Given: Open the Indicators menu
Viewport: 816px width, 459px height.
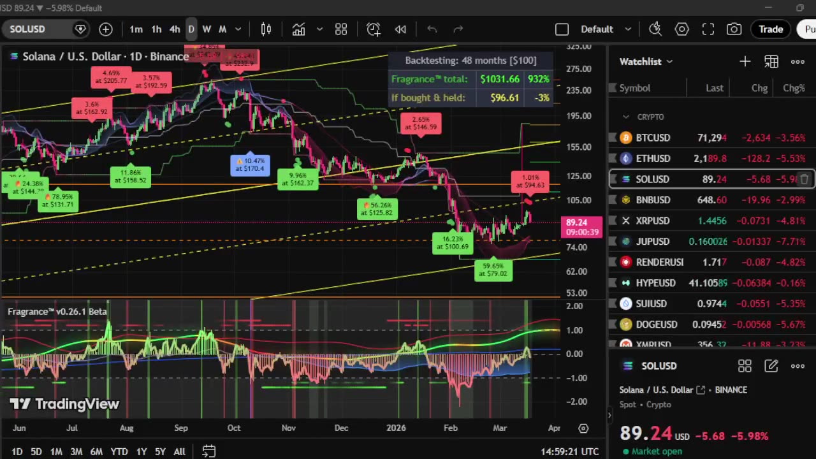Looking at the screenshot, I should click(x=298, y=29).
